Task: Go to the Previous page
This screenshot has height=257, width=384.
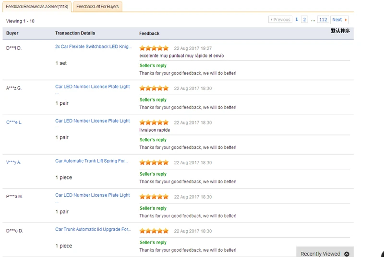Action: tap(280, 20)
